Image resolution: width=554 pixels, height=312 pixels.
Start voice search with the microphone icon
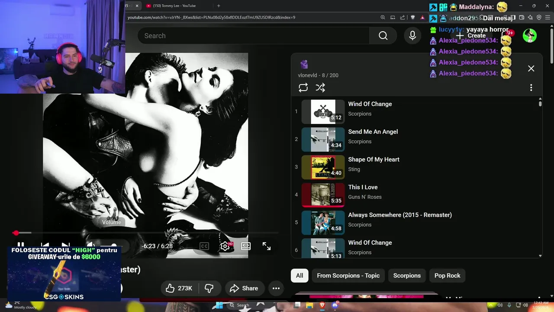click(x=413, y=36)
